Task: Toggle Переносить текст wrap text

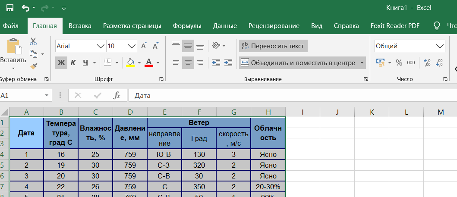Action: click(x=273, y=46)
